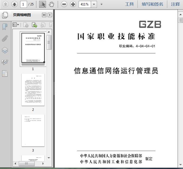
Task: Open the Attachments paperclip panel
Action: point(5,38)
